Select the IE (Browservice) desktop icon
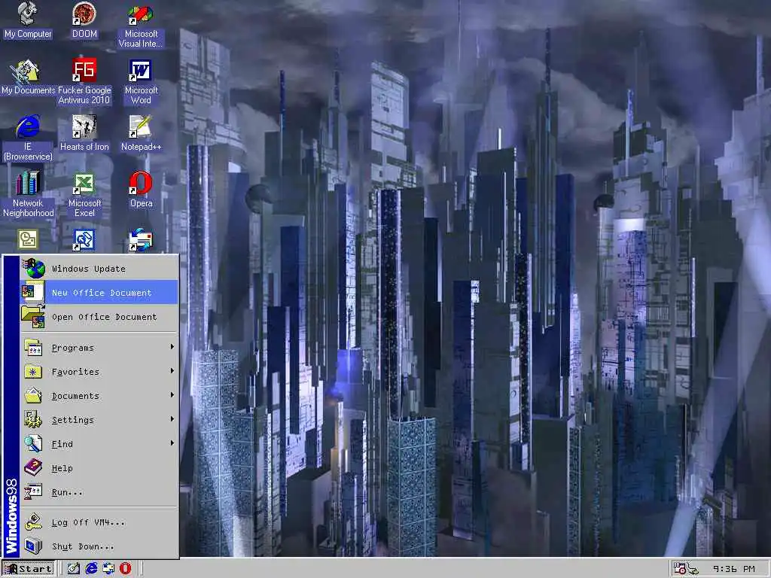 [28, 138]
